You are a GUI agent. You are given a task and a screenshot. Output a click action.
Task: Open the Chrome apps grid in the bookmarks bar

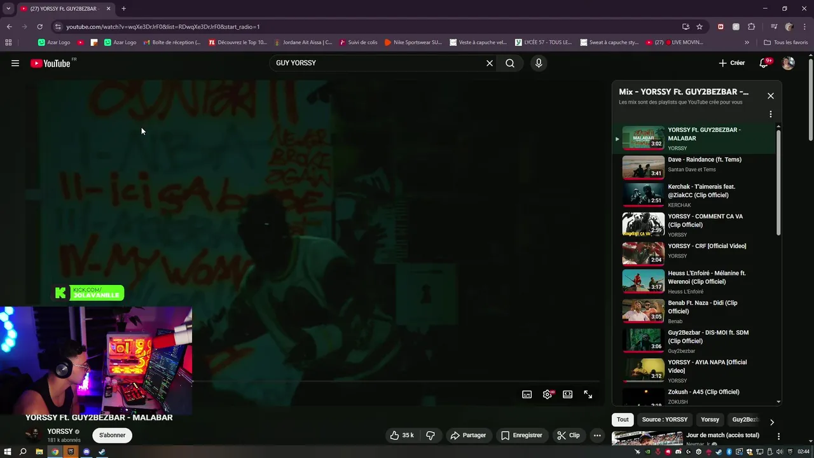click(x=8, y=43)
